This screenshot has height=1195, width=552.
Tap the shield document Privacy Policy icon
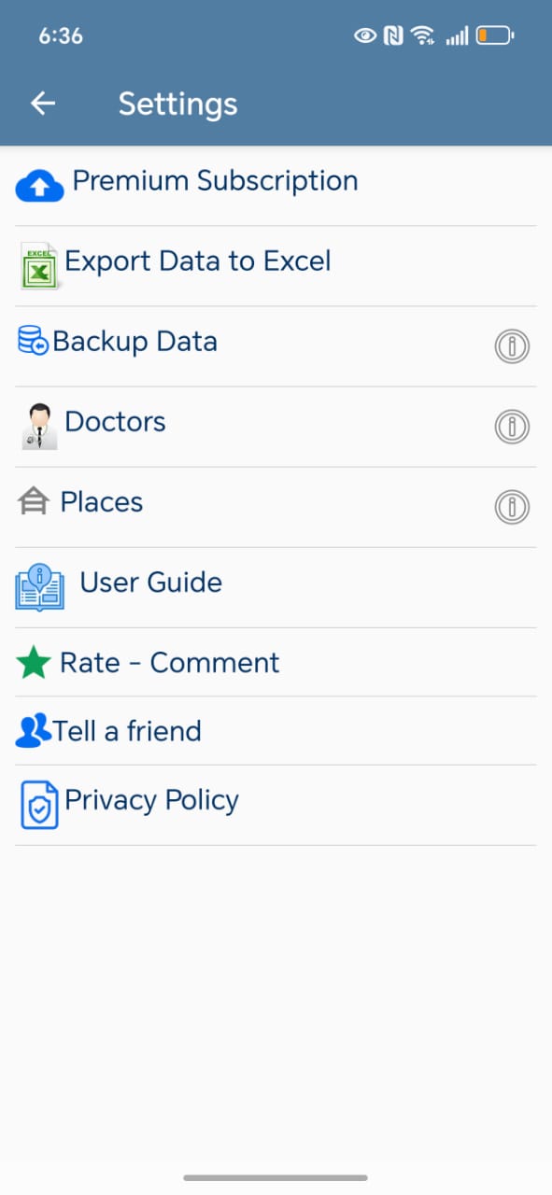click(39, 806)
